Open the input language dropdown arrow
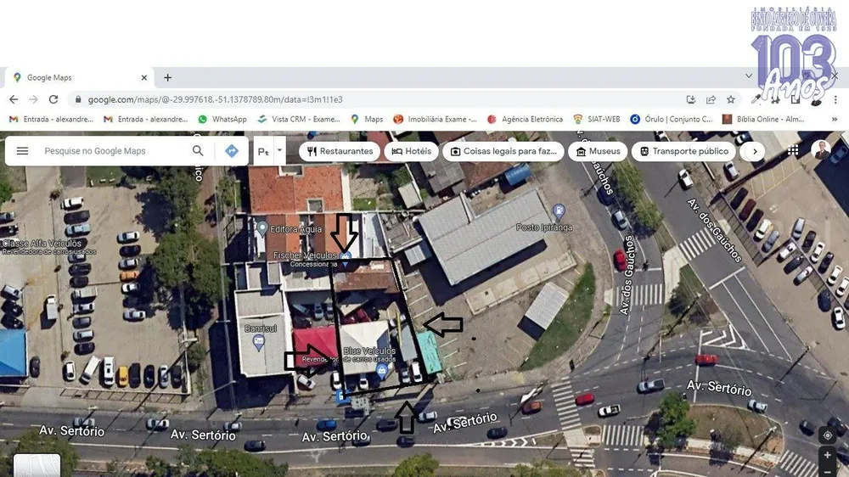The image size is (849, 477). coord(280,150)
